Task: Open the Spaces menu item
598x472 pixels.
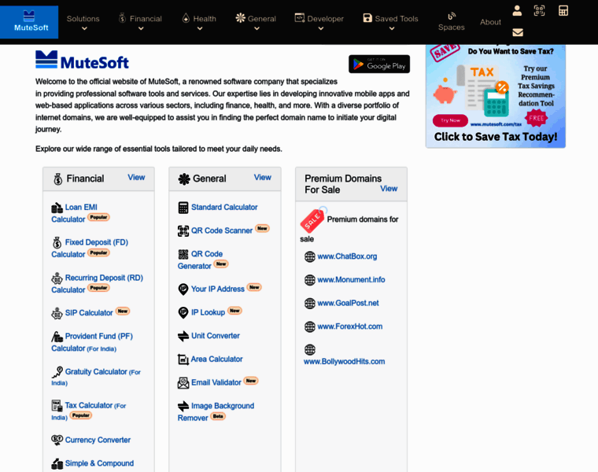Action: coord(452,22)
